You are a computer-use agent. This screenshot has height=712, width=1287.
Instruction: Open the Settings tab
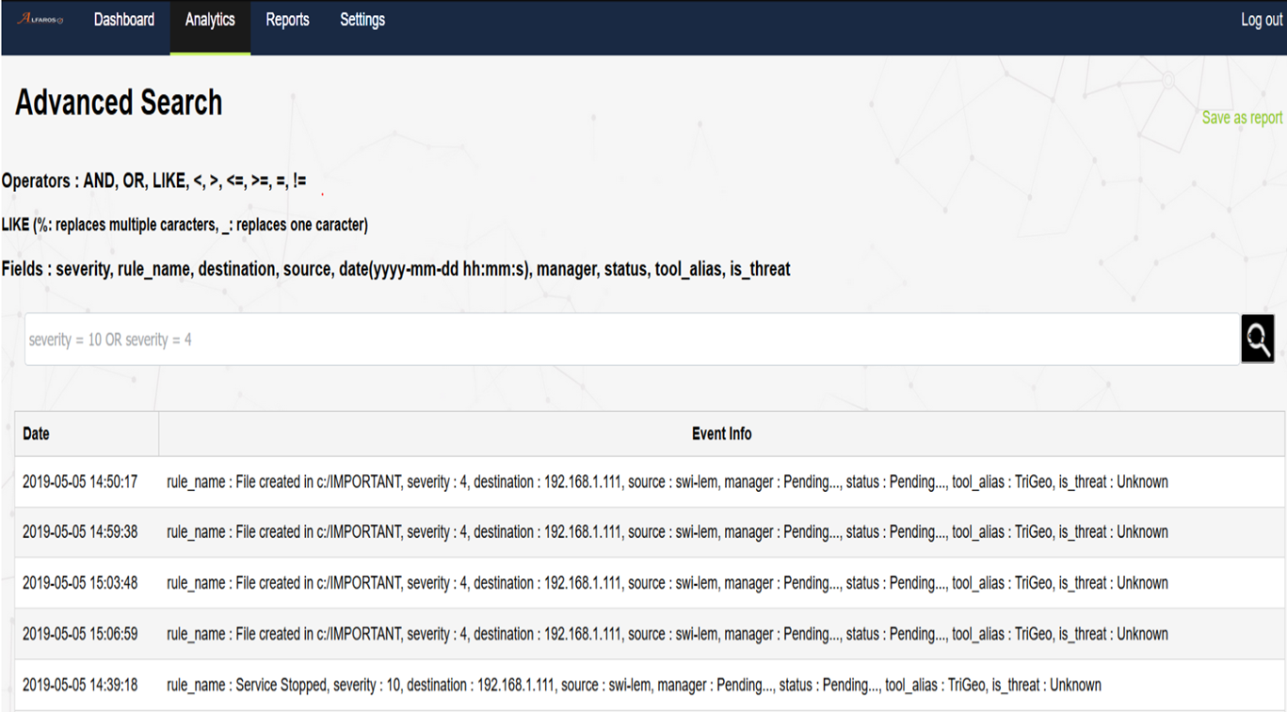362,19
